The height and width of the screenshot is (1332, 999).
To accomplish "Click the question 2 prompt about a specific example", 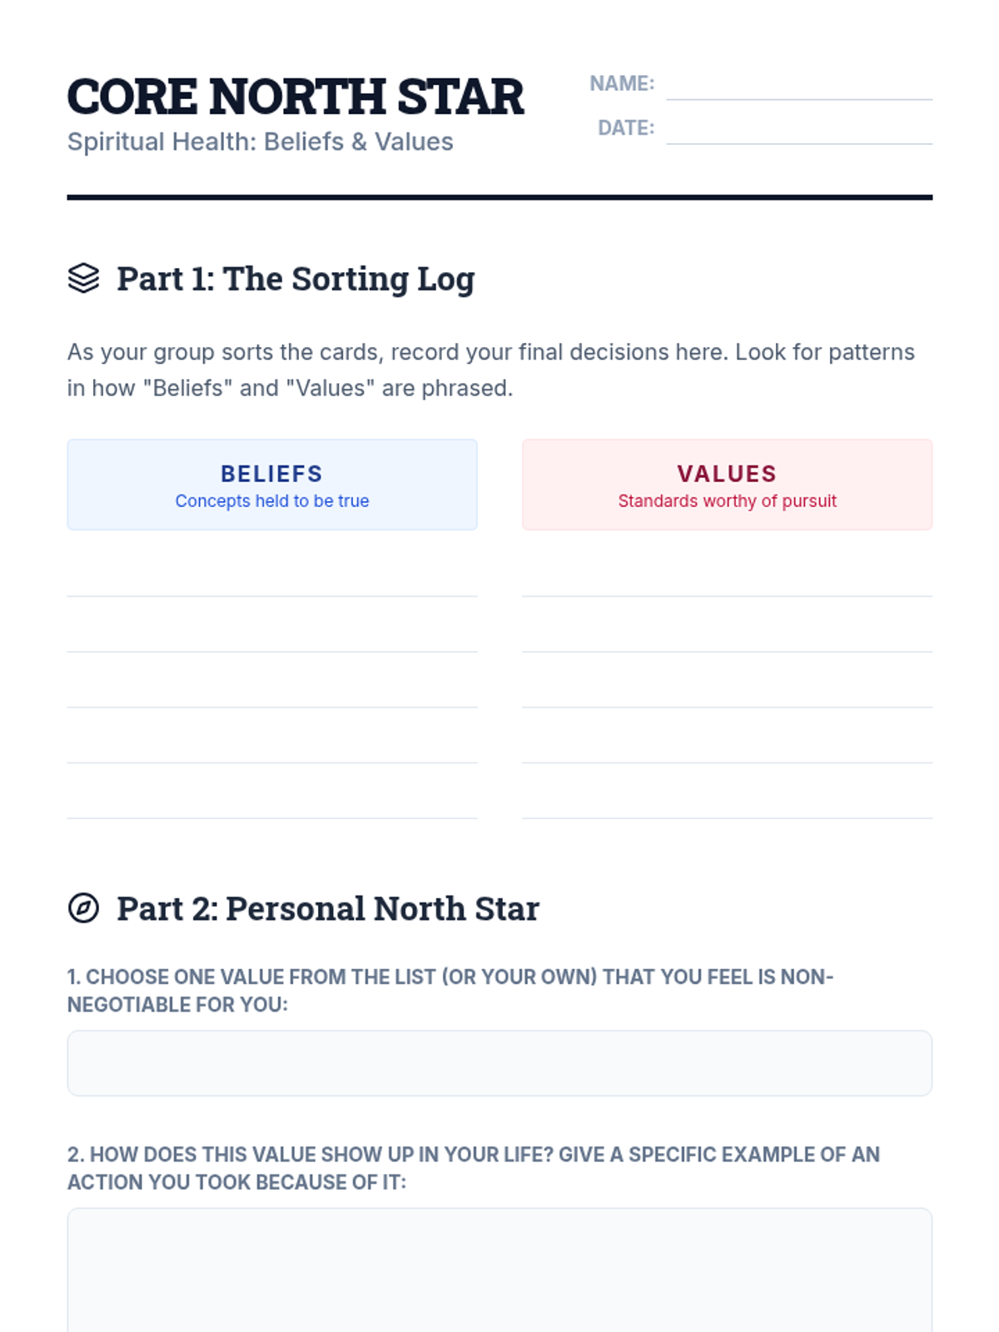I will (474, 1168).
